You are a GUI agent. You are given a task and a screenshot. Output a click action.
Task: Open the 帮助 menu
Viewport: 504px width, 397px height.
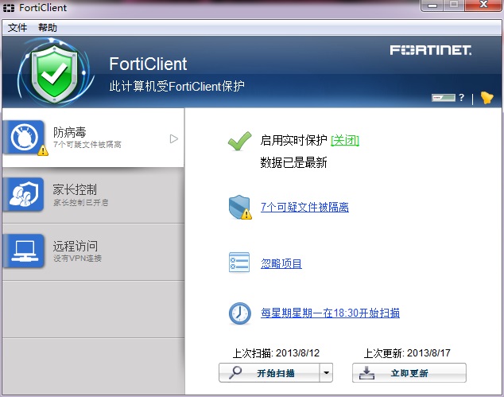point(48,28)
